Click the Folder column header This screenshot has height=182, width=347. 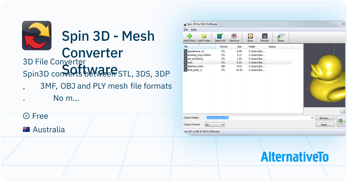click(x=257, y=47)
